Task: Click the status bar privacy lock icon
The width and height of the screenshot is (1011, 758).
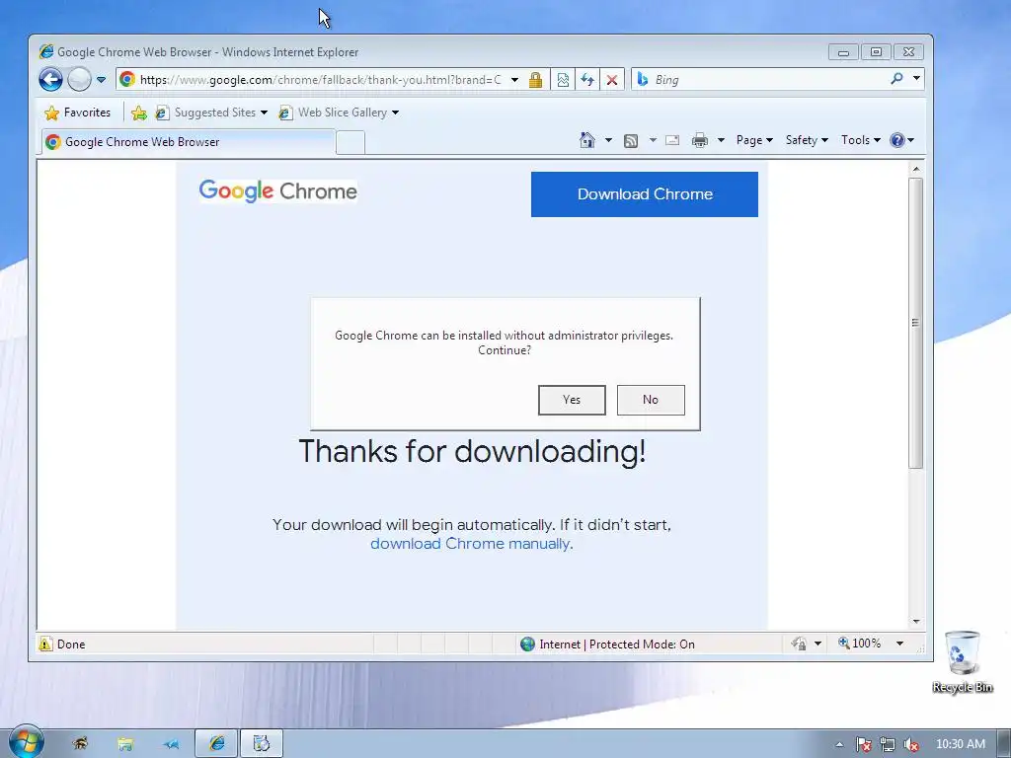Action: coord(800,644)
